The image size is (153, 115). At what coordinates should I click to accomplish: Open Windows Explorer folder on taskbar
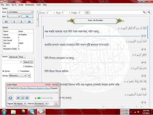pyautogui.click(x=13, y=112)
